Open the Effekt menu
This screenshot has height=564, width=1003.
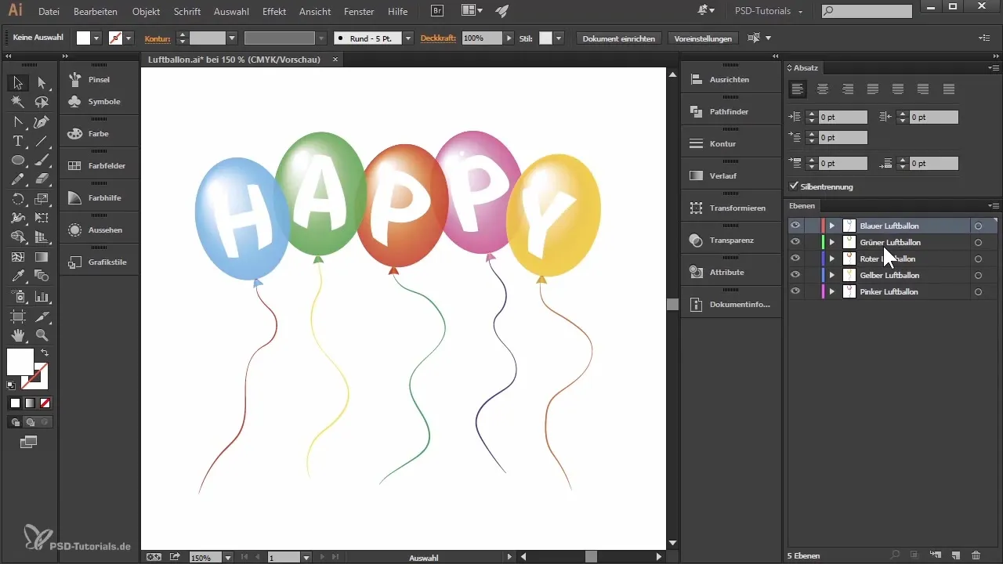tap(274, 12)
